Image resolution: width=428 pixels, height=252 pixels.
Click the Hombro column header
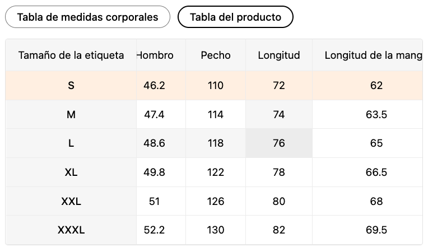pyautogui.click(x=155, y=55)
